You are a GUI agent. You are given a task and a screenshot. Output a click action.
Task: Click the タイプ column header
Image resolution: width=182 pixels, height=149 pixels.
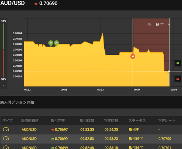[8, 120]
